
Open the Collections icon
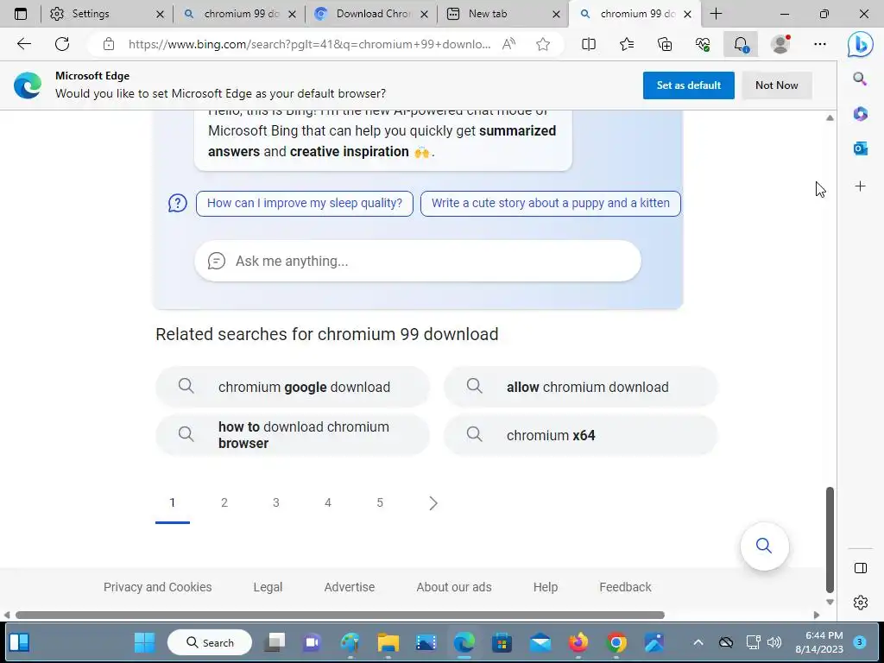coord(665,44)
